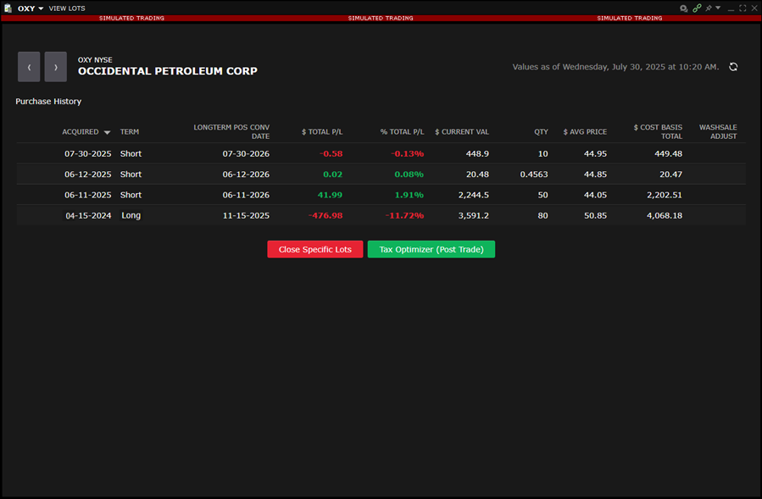The image size is (762, 499).
Task: Click the pin window icon
Action: tap(709, 8)
